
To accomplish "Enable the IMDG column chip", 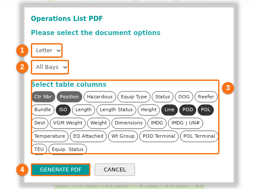I will (x=157, y=123).
